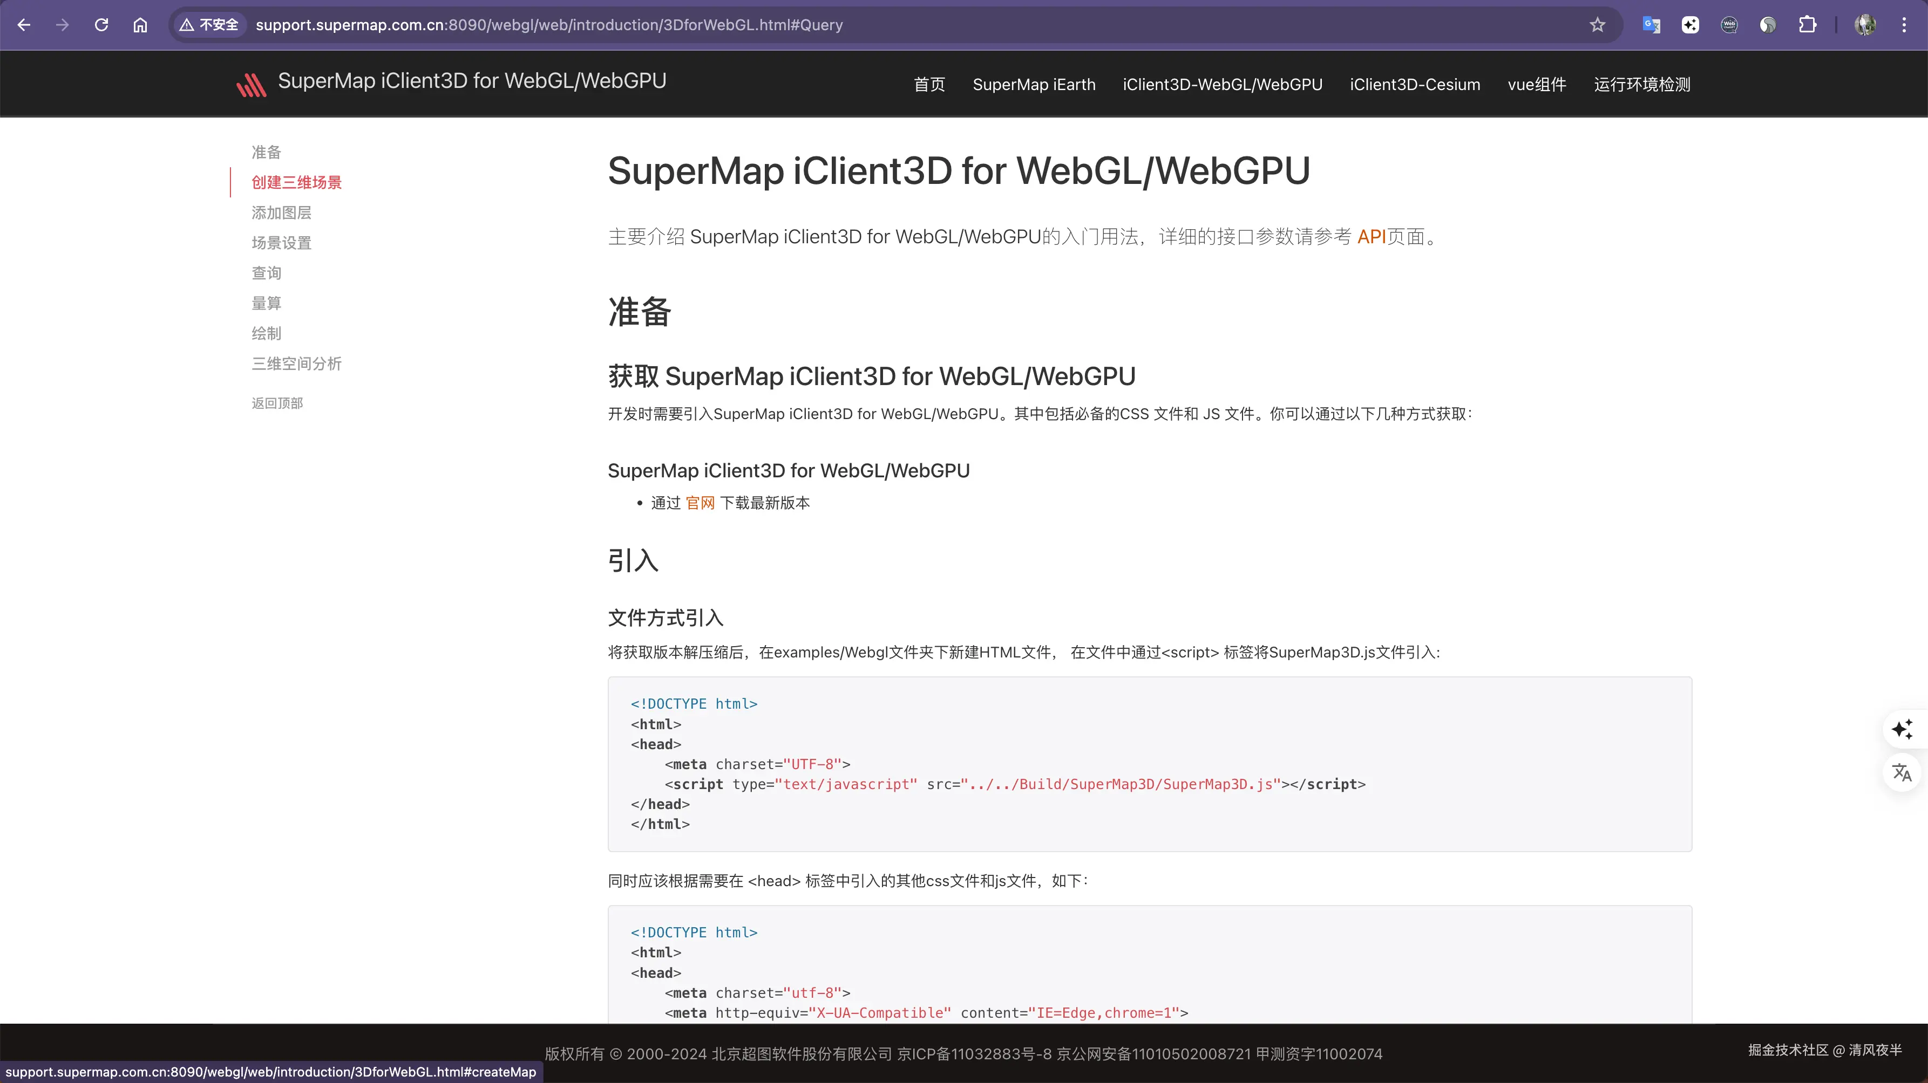Screen dimensions: 1928x1083
Task: Open vue组件 in the navigation
Action: (x=1537, y=85)
